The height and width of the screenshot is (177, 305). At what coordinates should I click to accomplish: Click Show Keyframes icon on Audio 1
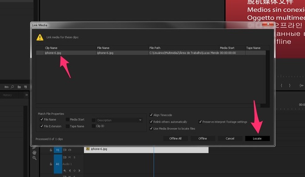65,170
